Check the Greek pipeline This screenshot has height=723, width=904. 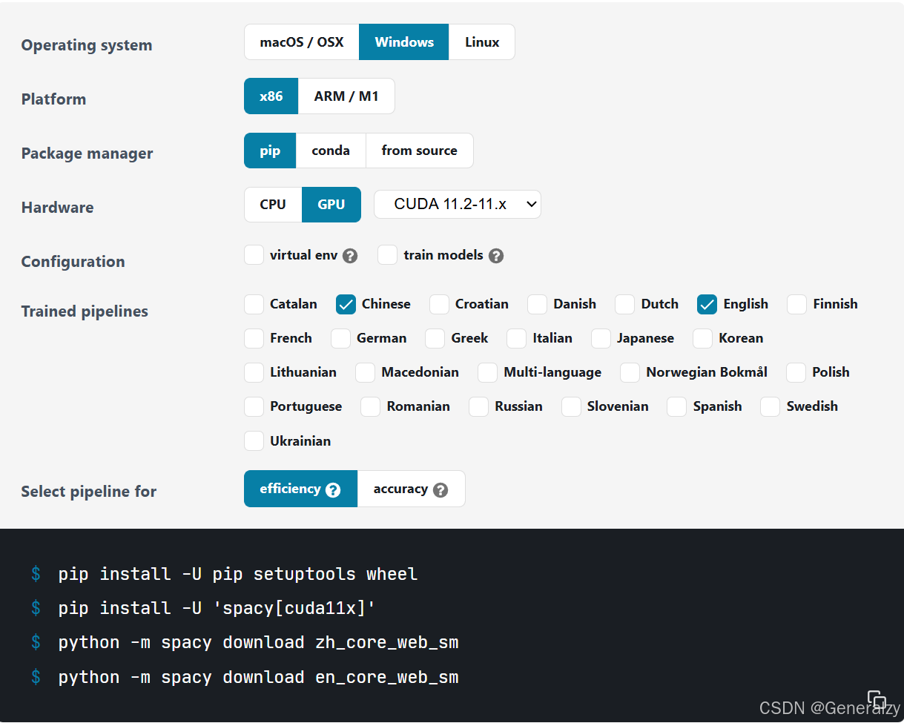pos(435,338)
